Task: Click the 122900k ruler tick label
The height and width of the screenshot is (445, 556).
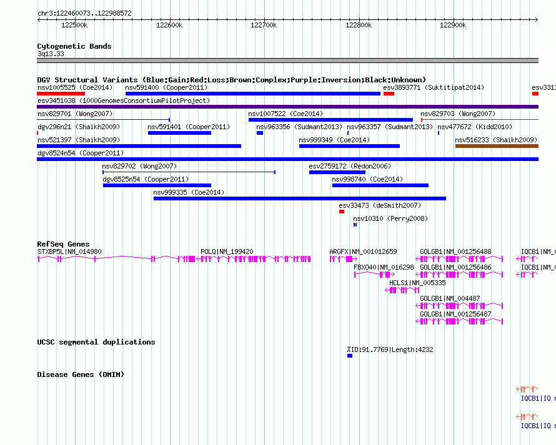Action: point(453,25)
